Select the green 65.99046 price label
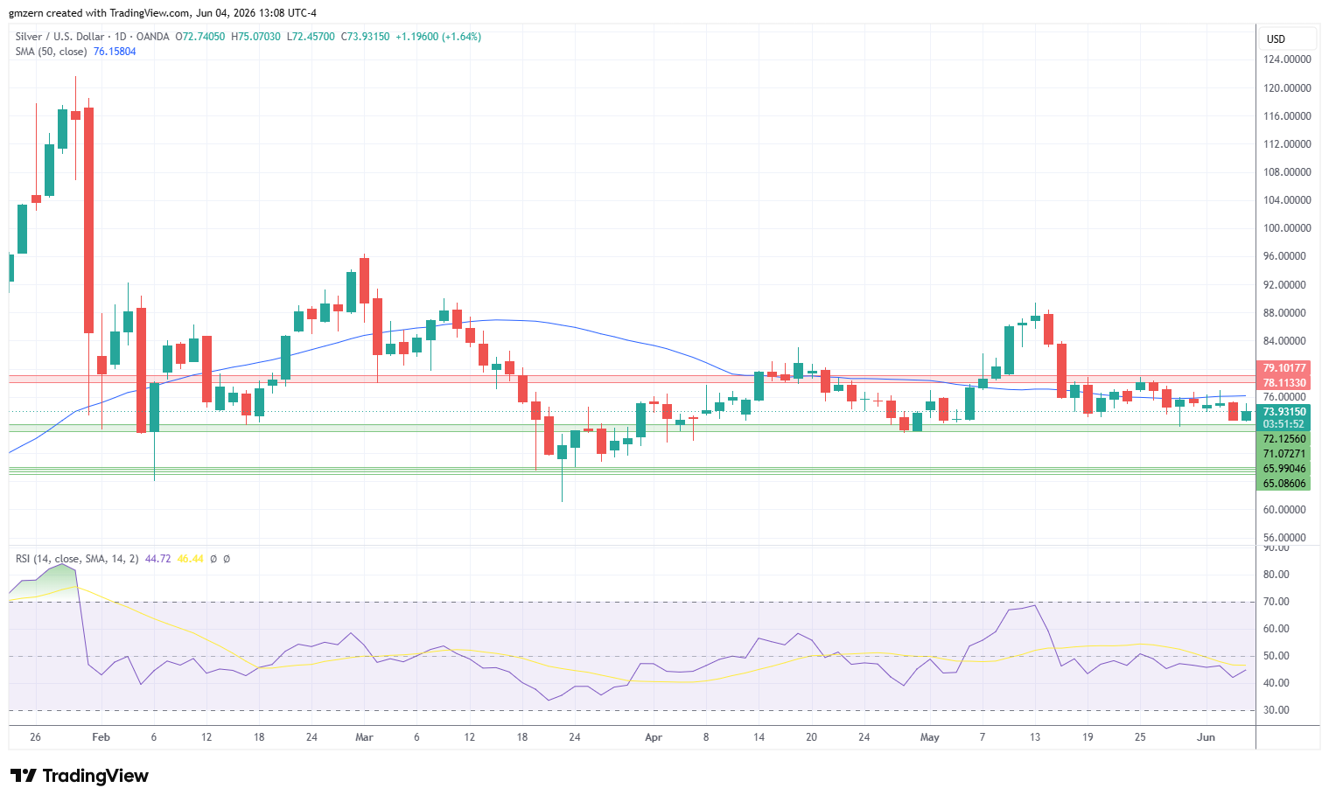This screenshot has height=802, width=1329. pyautogui.click(x=1284, y=469)
